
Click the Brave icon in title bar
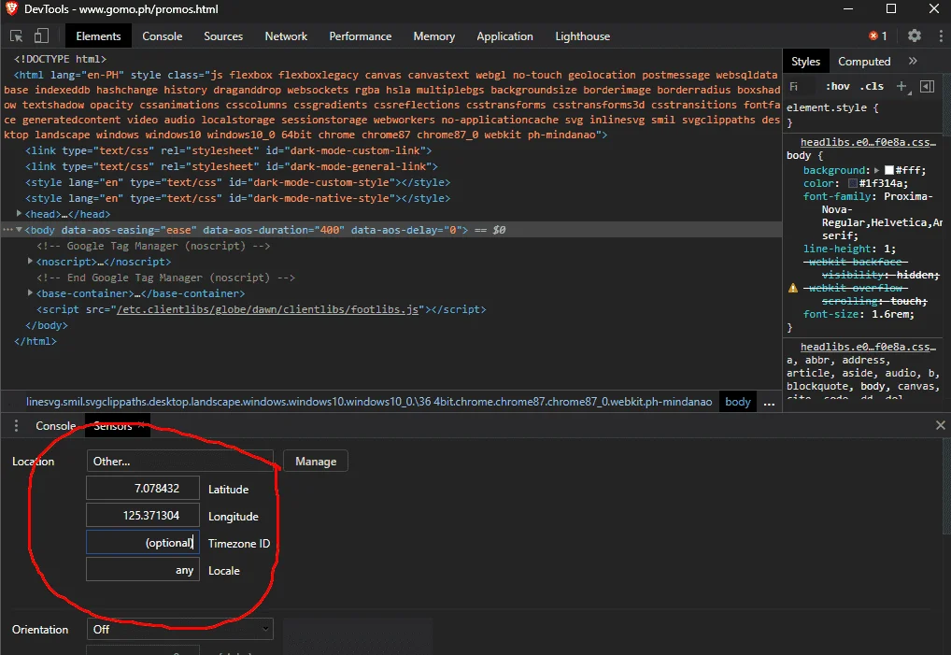click(x=11, y=8)
